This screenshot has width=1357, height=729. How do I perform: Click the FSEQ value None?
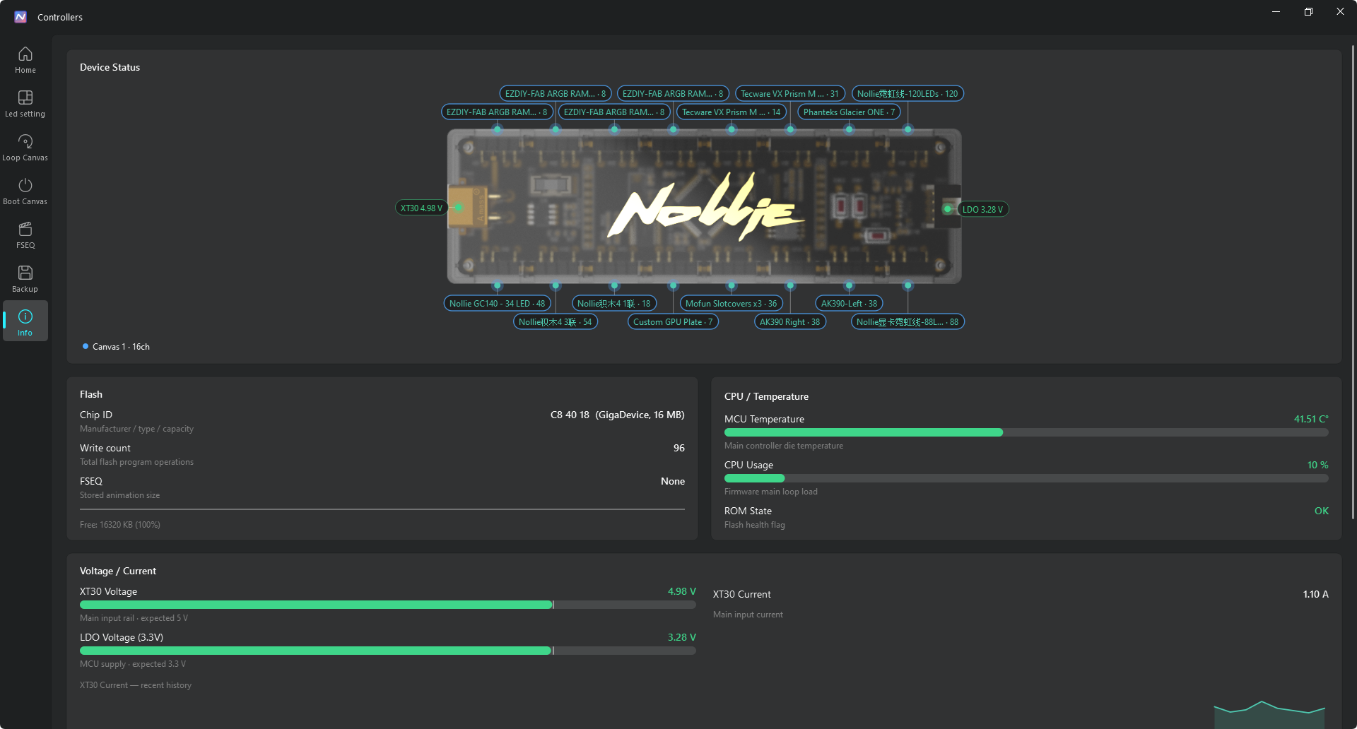[x=673, y=482]
